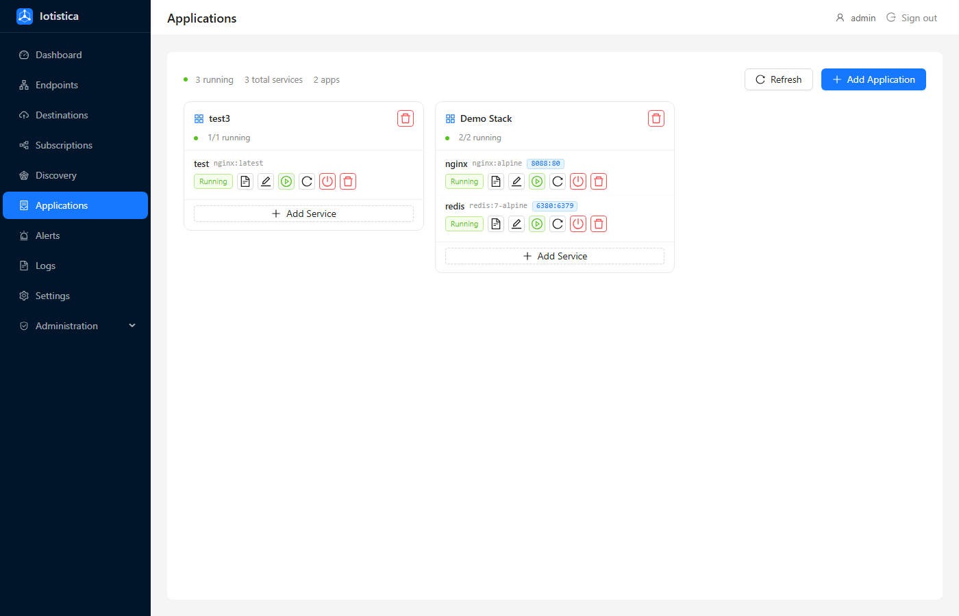Click the '2 apps' summary text
959x616 pixels.
327,80
